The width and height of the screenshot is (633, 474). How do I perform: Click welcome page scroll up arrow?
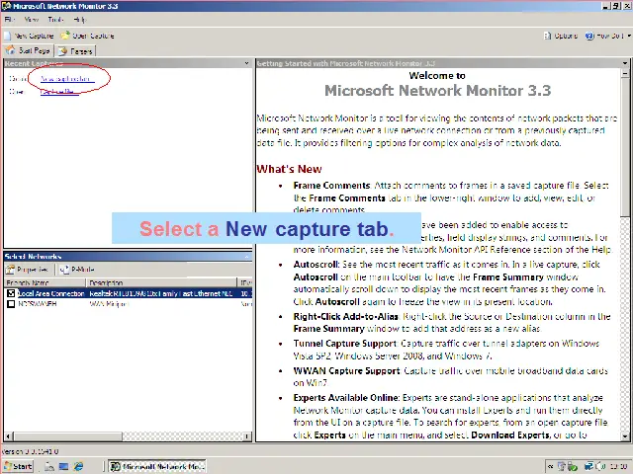[x=625, y=73]
